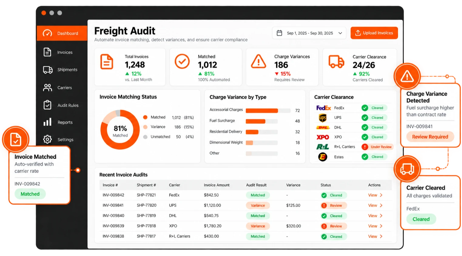Click the Review Required button on variance card
Screen dimensions: 462x256
(430, 137)
